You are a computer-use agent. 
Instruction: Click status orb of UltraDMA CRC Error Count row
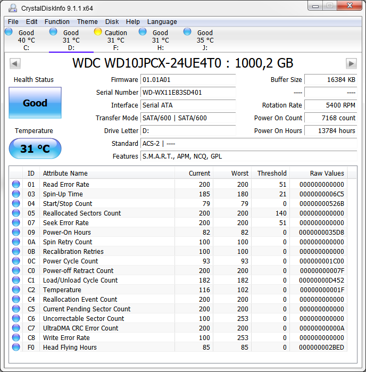pyautogui.click(x=16, y=328)
